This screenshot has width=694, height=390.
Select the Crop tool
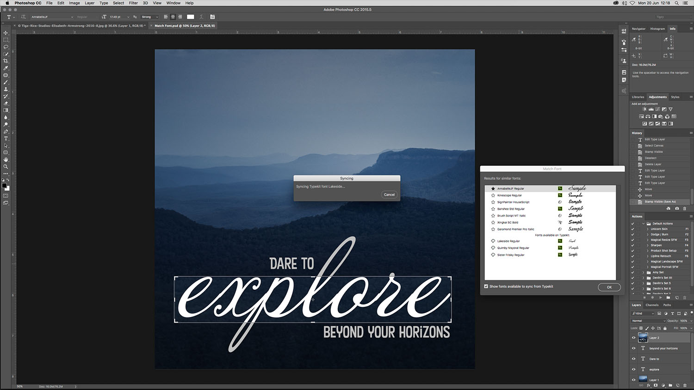coord(6,61)
